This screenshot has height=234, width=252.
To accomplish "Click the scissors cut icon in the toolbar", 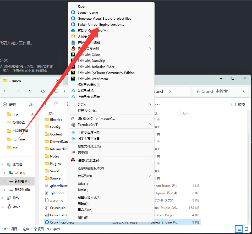I will [x=31, y=104].
